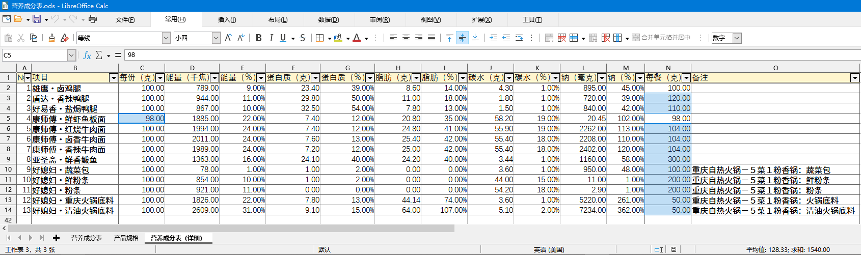Open the font size dropdown

[216, 38]
